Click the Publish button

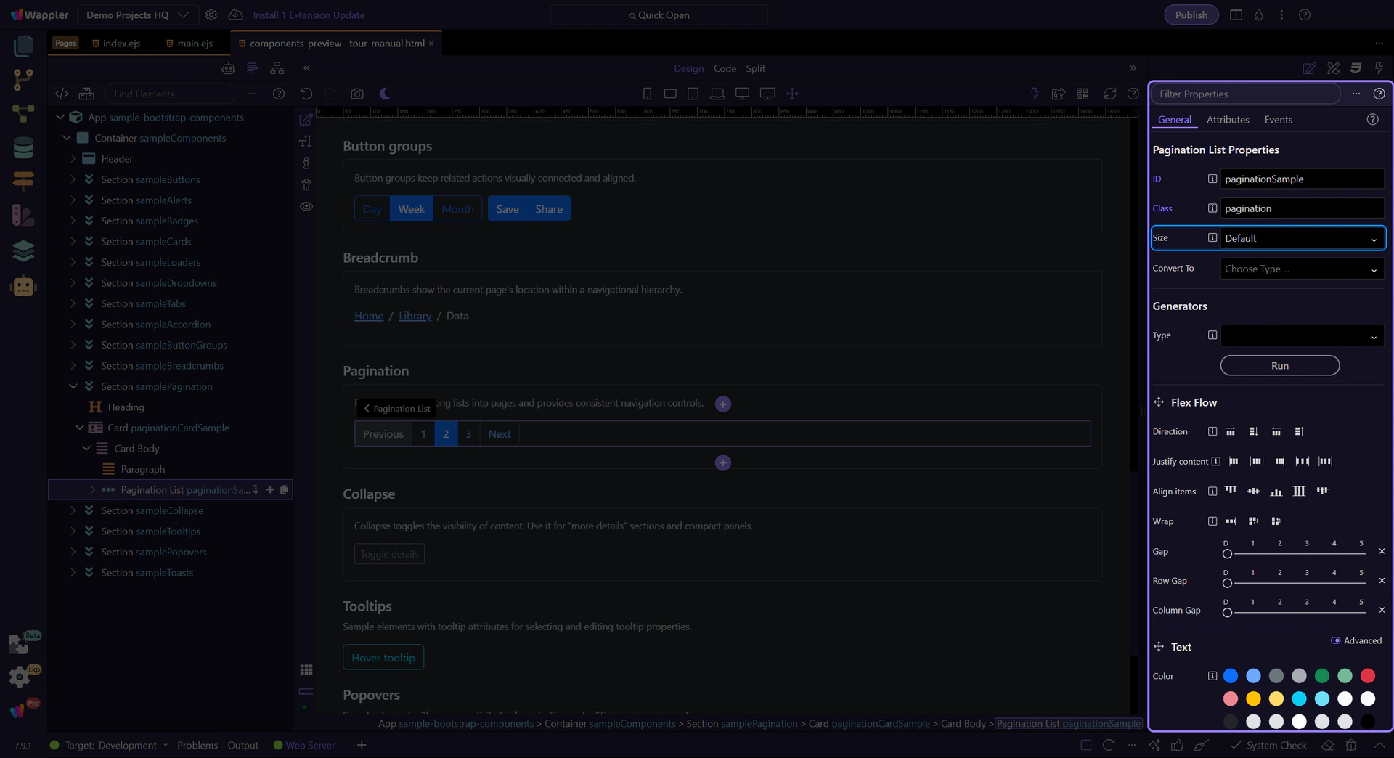pos(1191,15)
